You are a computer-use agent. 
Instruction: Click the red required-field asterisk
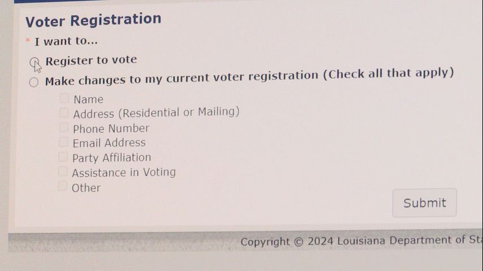point(28,41)
